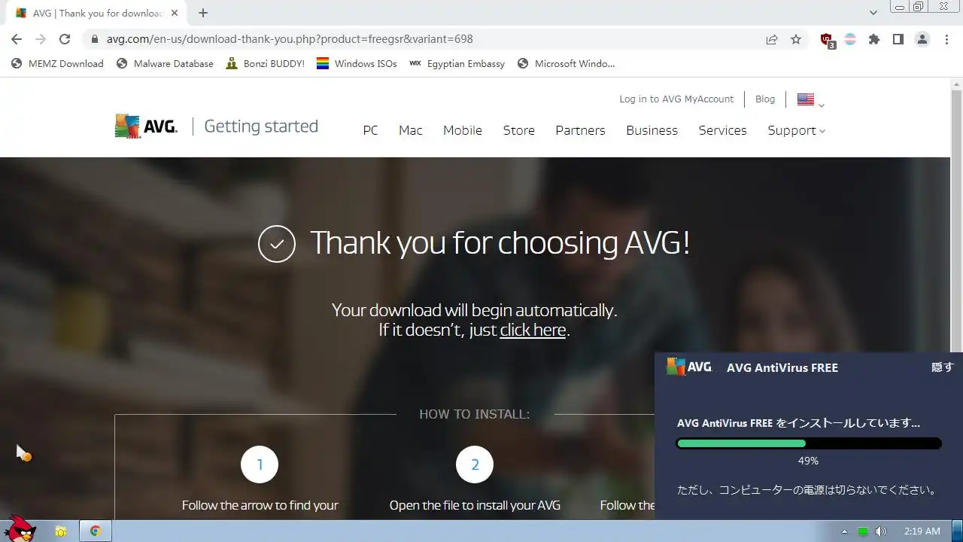Image resolution: width=963 pixels, height=542 pixels.
Task: Open the Services menu item
Action: tap(722, 130)
